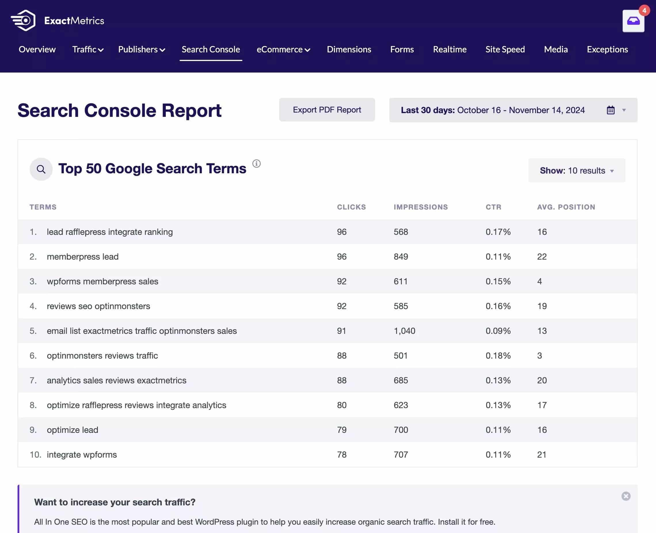Click the calendar icon in date picker
Viewport: 656px width, 533px height.
(x=611, y=110)
